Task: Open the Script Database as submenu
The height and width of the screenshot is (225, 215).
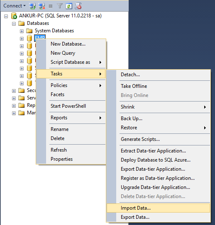Action: 71,62
